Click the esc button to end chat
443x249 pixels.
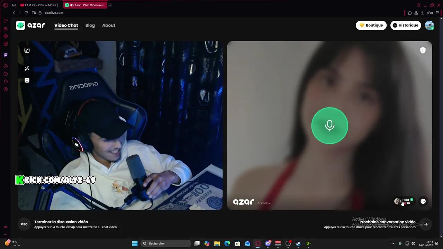pyautogui.click(x=24, y=224)
